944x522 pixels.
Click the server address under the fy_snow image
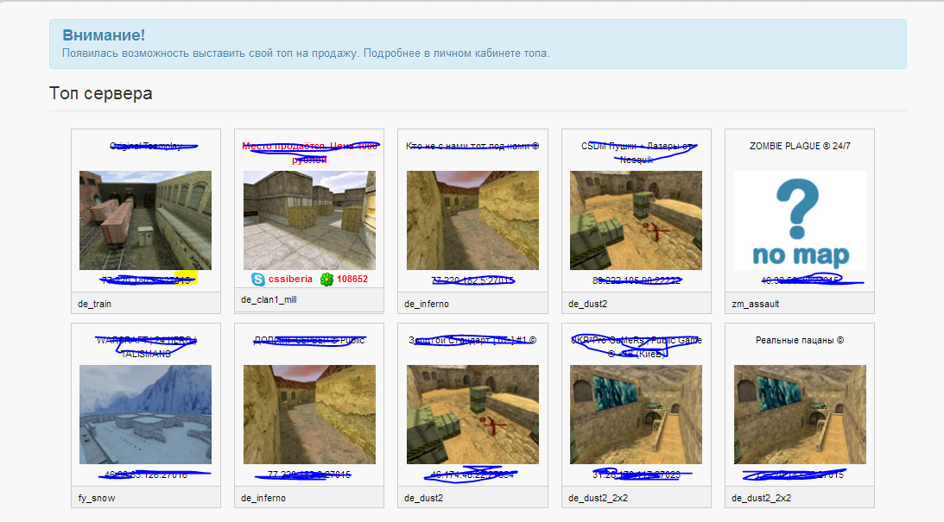tap(146, 475)
